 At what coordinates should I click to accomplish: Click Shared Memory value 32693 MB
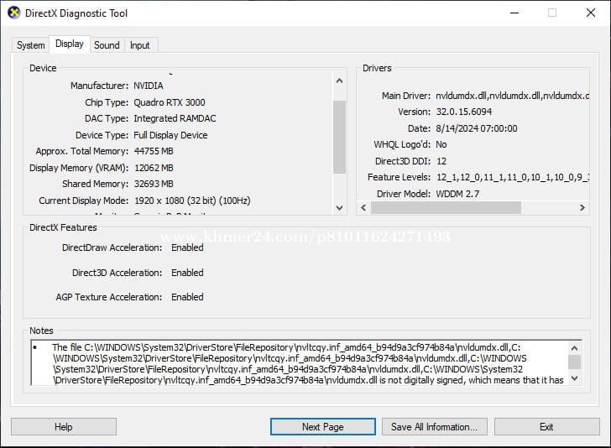click(x=154, y=184)
